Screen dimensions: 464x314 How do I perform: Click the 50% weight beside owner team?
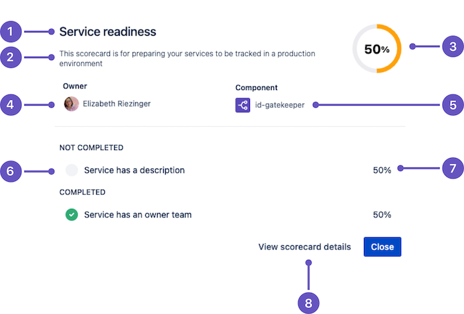382,215
